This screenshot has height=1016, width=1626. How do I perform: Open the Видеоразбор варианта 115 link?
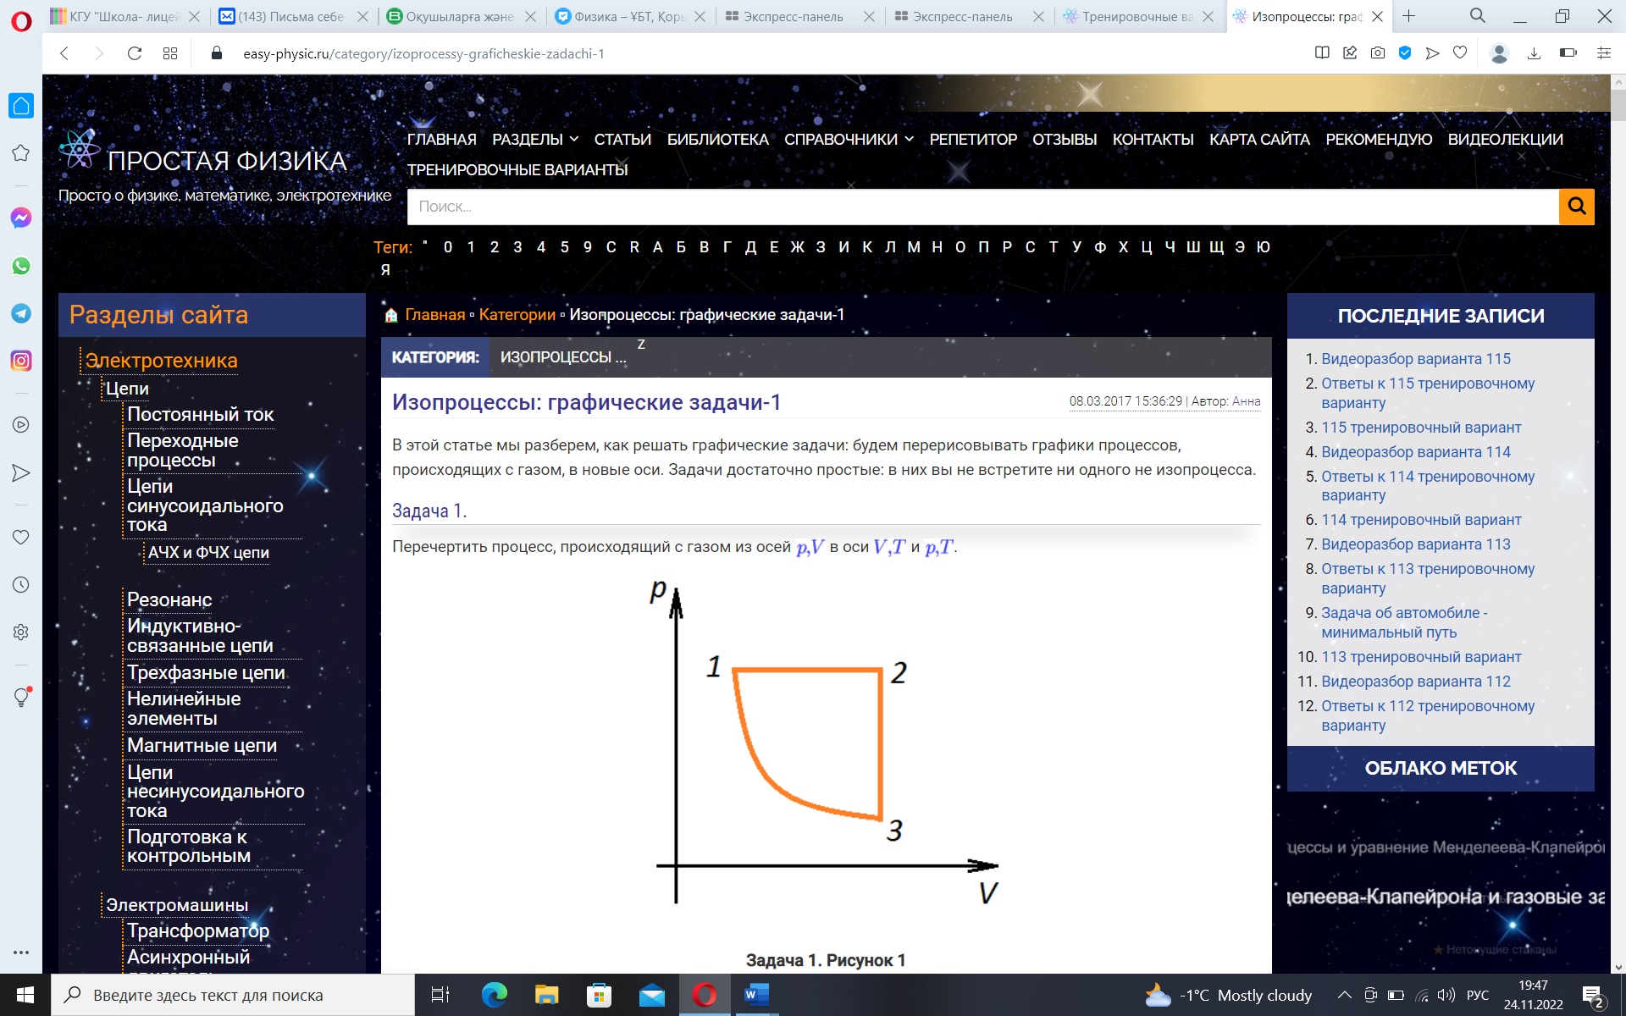(1415, 359)
